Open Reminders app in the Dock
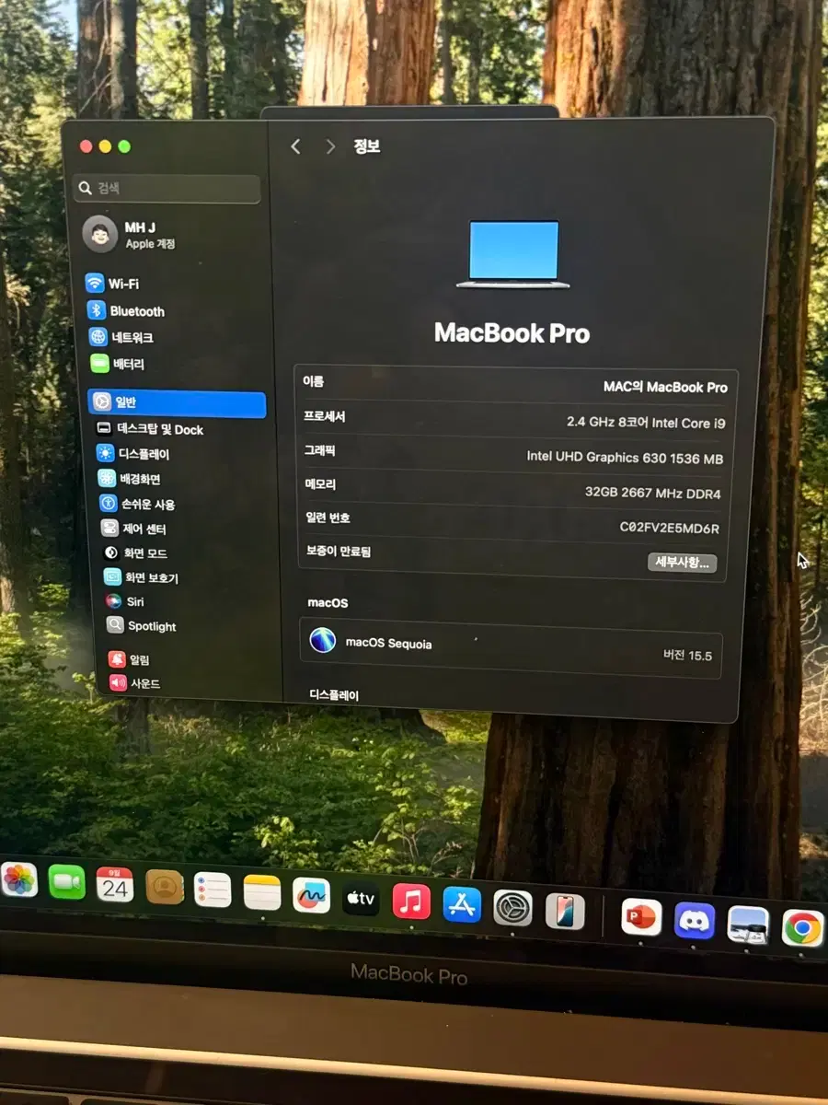 pyautogui.click(x=213, y=890)
